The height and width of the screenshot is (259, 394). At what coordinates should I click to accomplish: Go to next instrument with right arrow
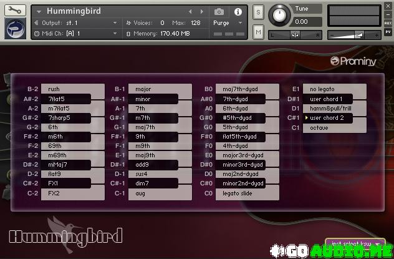tap(202, 11)
